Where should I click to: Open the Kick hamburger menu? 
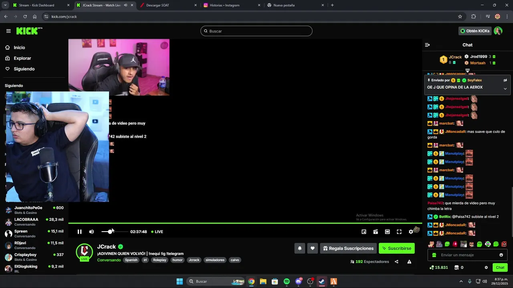[x=8, y=31]
